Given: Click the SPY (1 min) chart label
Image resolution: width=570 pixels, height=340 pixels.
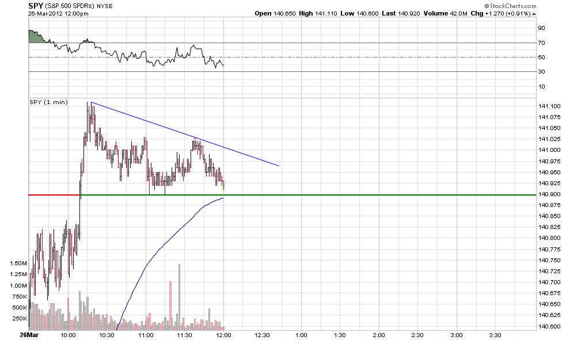Looking at the screenshot, I should [49, 102].
